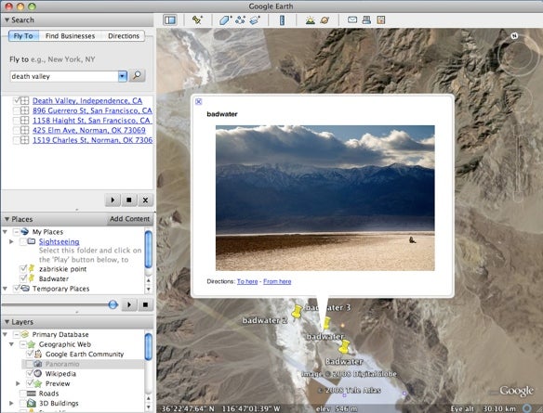The image size is (543, 413).
Task: Uncheck the Badwater place checkbox
Action: click(23, 278)
